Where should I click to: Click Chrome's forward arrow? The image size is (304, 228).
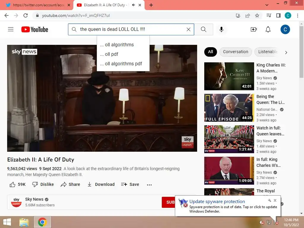click(16, 15)
